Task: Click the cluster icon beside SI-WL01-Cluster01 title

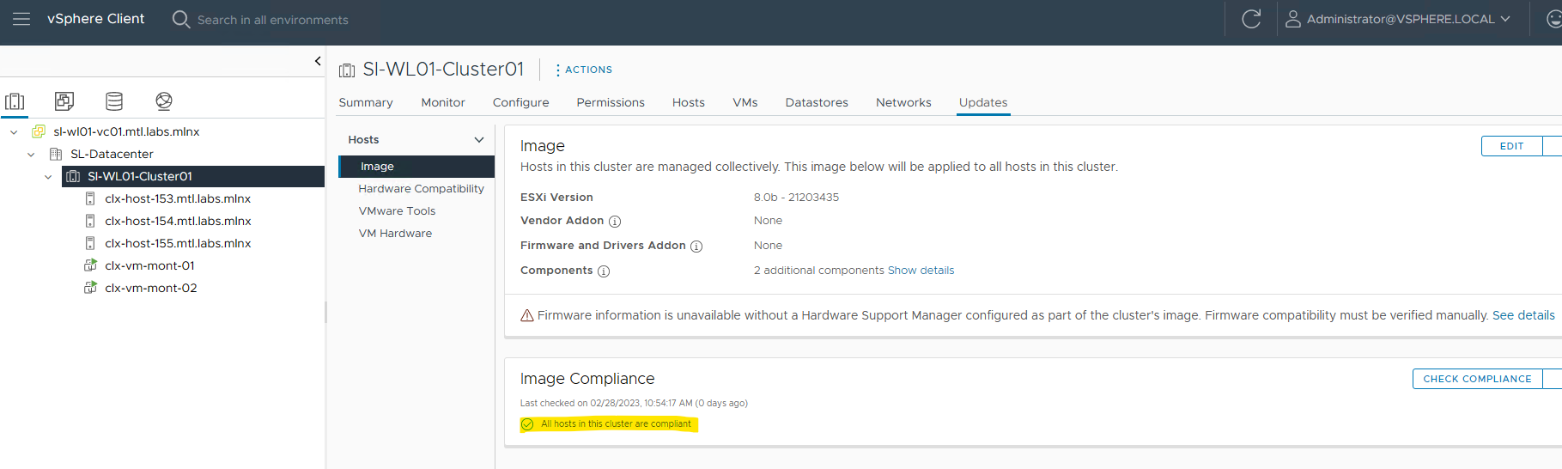Action: tap(347, 70)
